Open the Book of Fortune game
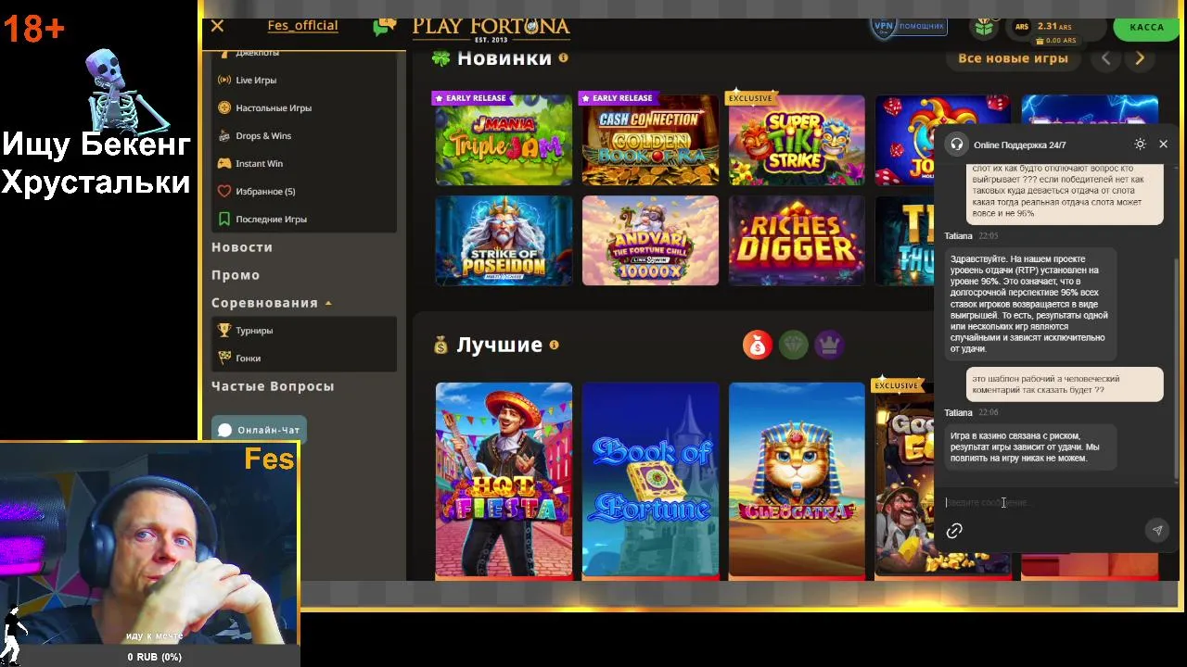 pos(650,481)
